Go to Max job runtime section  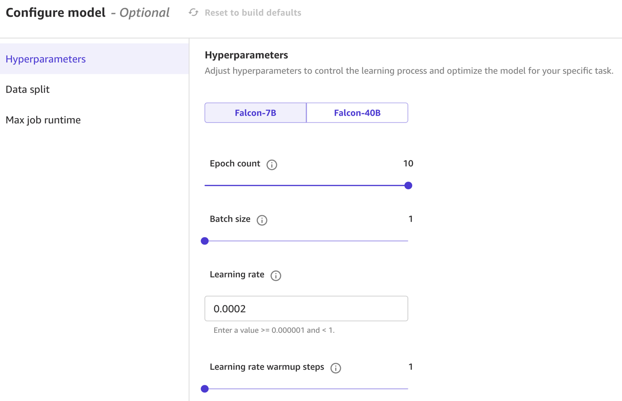(43, 120)
